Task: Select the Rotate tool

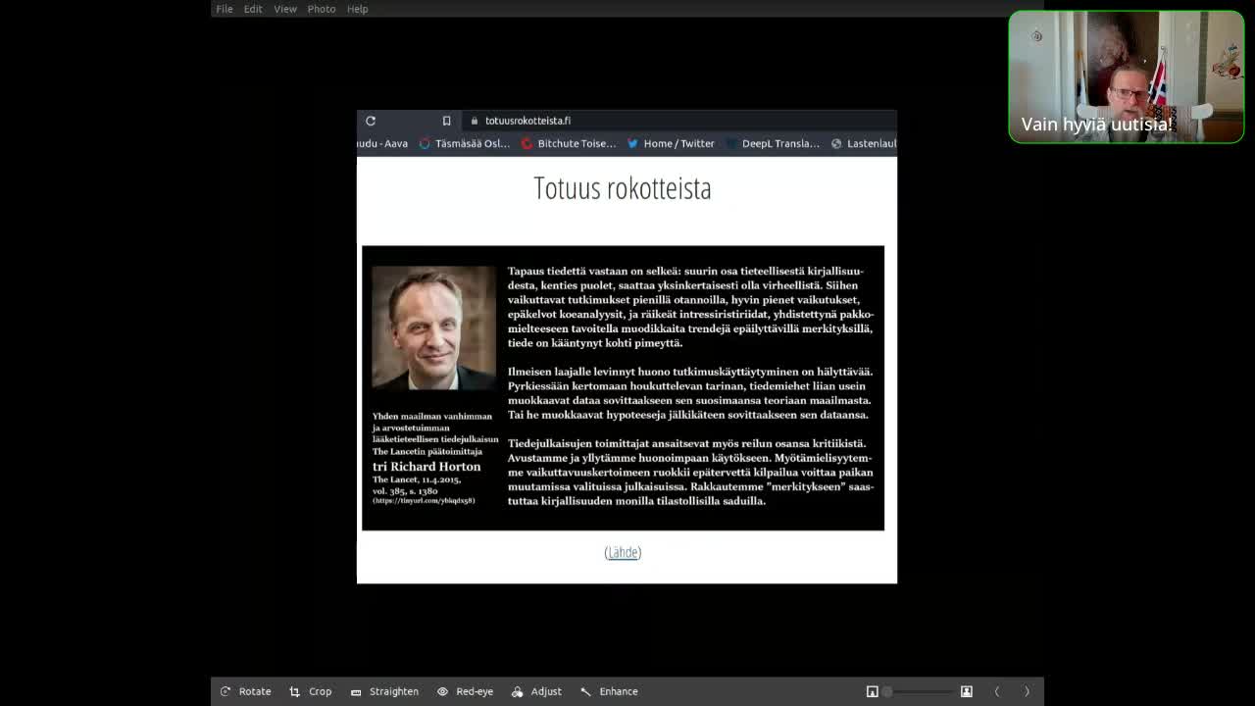Action: coord(245,691)
